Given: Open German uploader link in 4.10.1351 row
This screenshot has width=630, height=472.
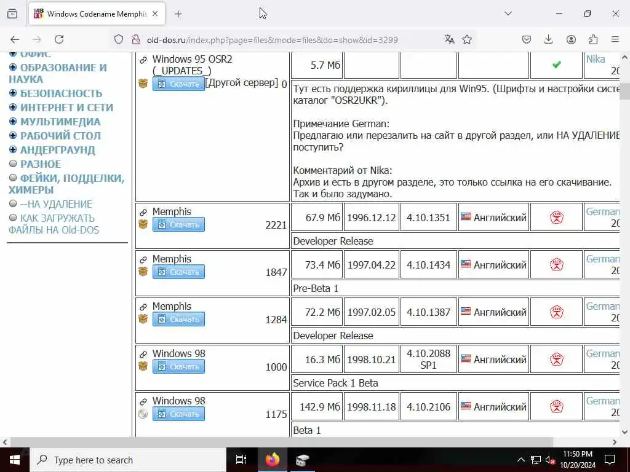Looking at the screenshot, I should (603, 211).
